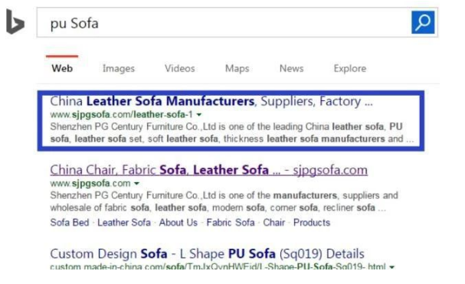
Task: Go to the Maps tab
Action: coord(237,68)
